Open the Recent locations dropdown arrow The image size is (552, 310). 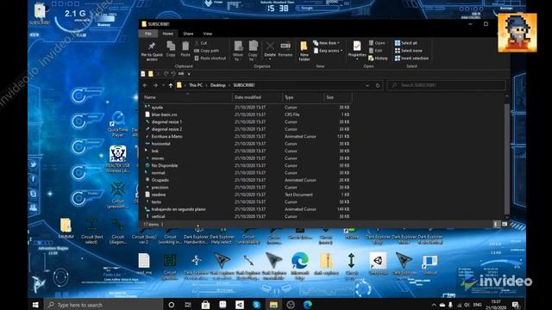pyautogui.click(x=163, y=85)
